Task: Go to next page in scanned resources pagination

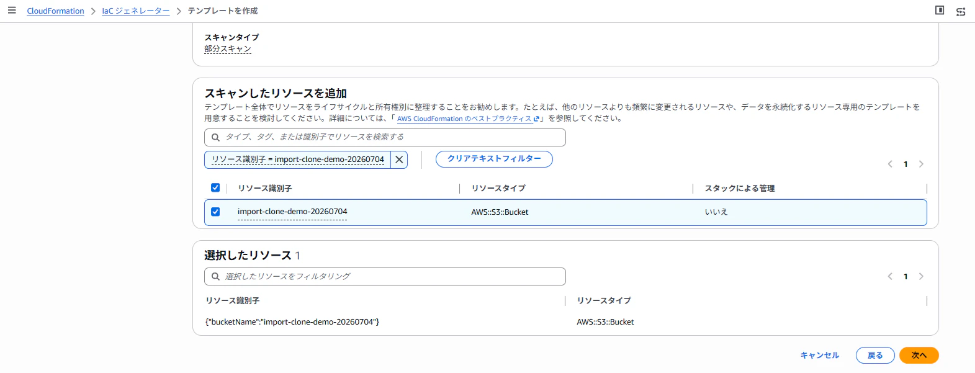Action: point(921,164)
